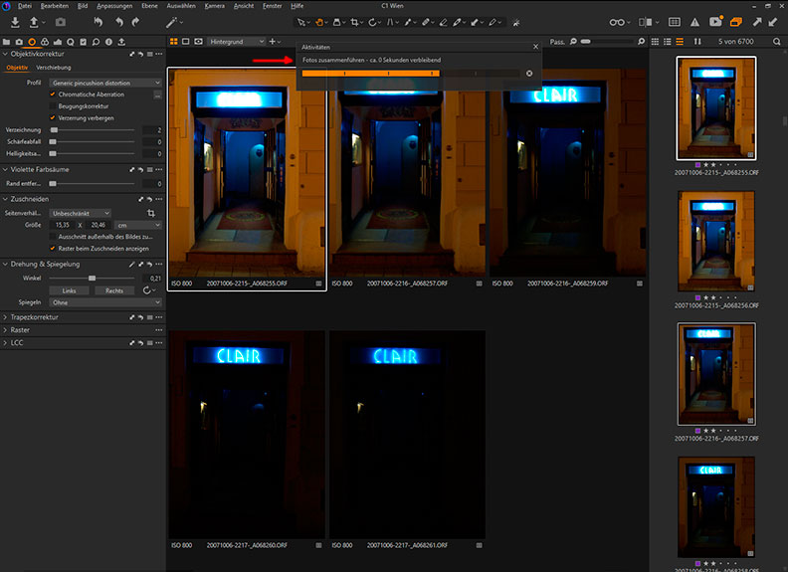Open the Kamera menu
This screenshot has width=788, height=572.
point(215,6)
